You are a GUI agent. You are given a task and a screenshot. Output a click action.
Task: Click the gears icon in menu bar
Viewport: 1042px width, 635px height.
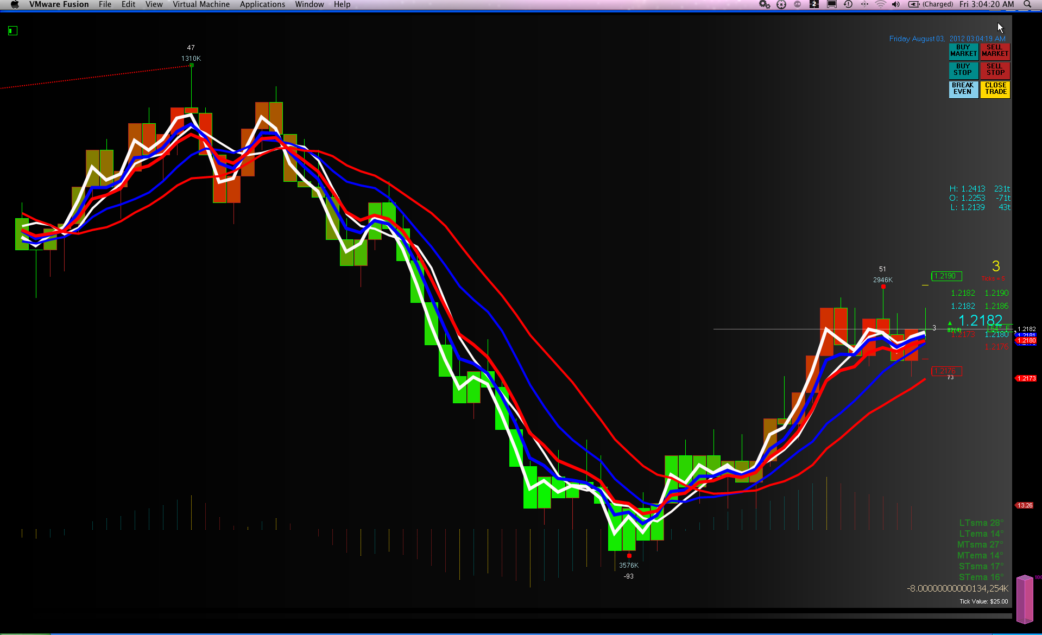tap(765, 4)
